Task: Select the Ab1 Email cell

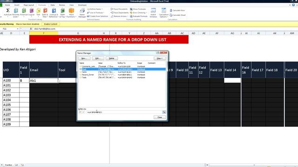Action: coord(43,80)
